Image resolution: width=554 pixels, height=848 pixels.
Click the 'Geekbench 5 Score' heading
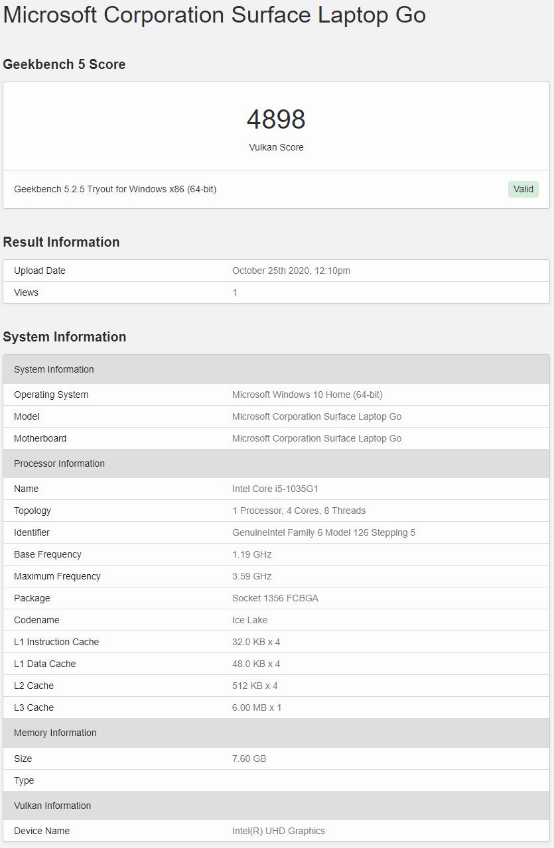(x=64, y=64)
